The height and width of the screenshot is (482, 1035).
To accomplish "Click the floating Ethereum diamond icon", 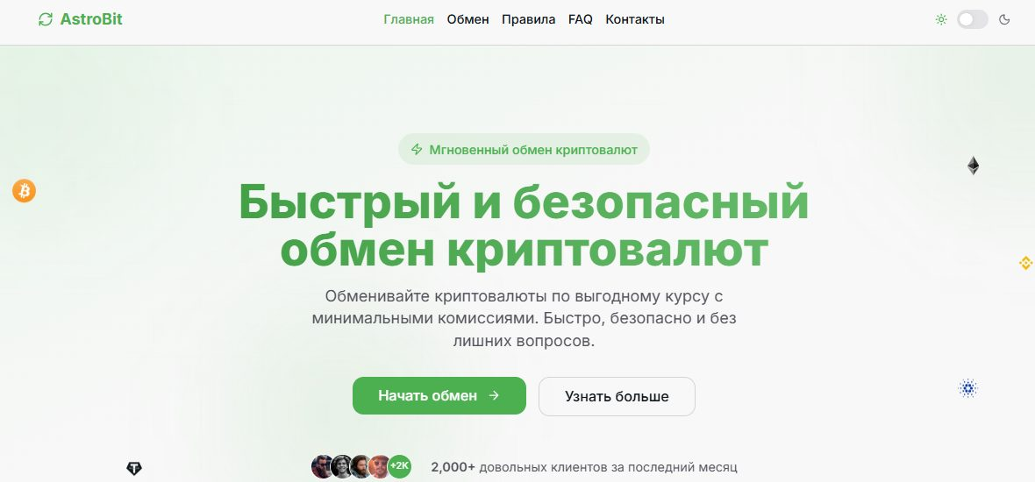I will click(x=973, y=166).
